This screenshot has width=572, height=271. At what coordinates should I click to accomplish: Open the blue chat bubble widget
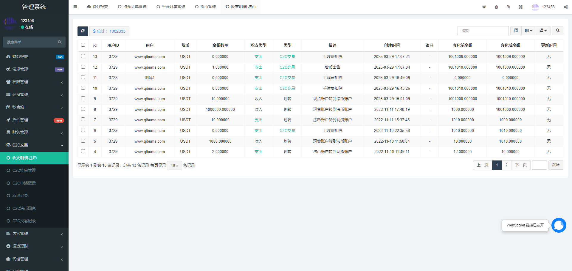[x=559, y=225]
